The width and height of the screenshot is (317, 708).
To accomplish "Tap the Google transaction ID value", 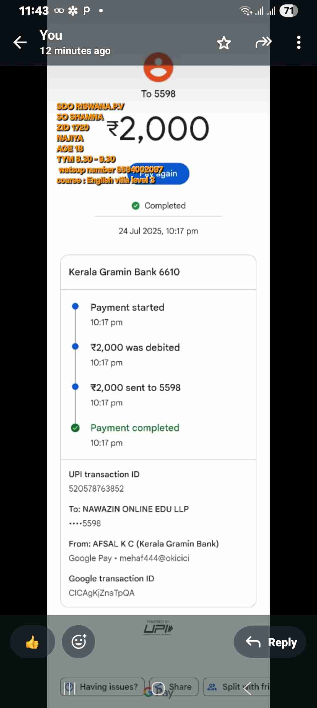I will (x=102, y=593).
